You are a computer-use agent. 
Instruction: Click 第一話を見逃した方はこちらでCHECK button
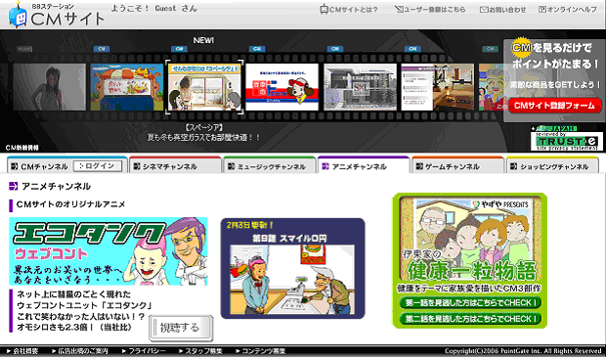click(x=470, y=302)
